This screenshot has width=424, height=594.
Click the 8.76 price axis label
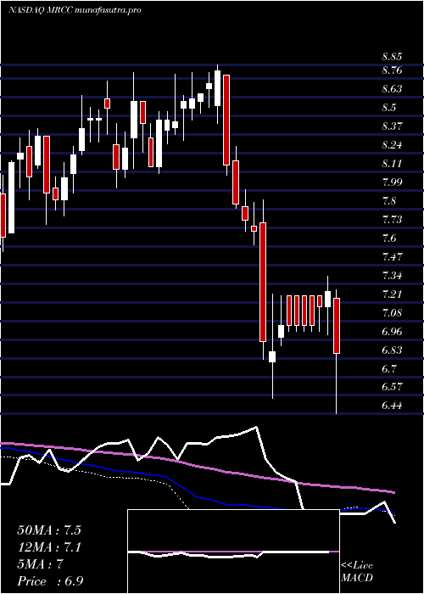[x=392, y=70]
